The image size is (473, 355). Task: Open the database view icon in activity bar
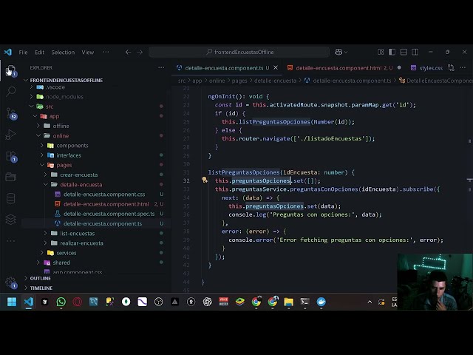coord(11,198)
